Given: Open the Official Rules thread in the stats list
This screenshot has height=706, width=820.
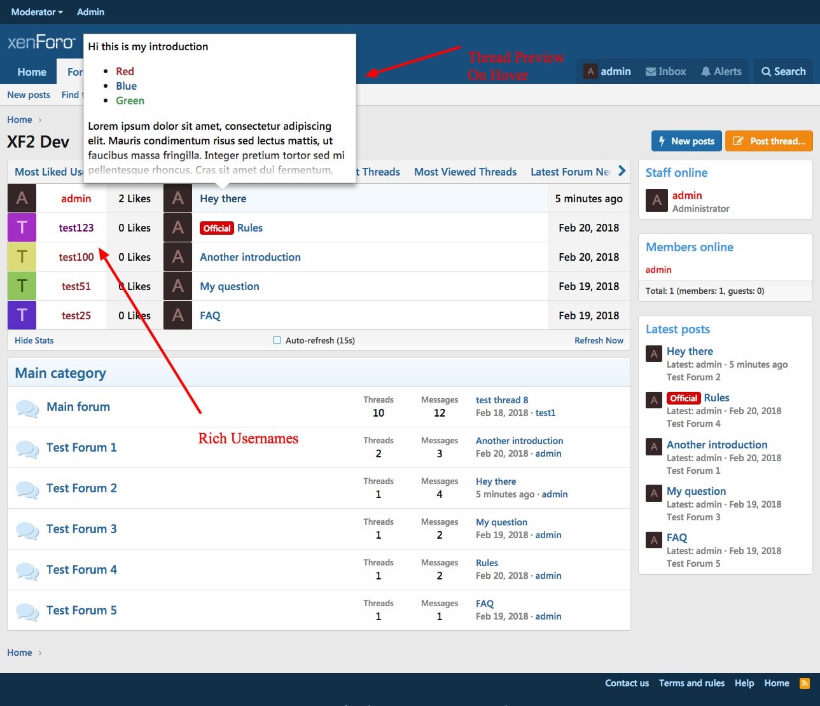Looking at the screenshot, I should click(x=249, y=228).
